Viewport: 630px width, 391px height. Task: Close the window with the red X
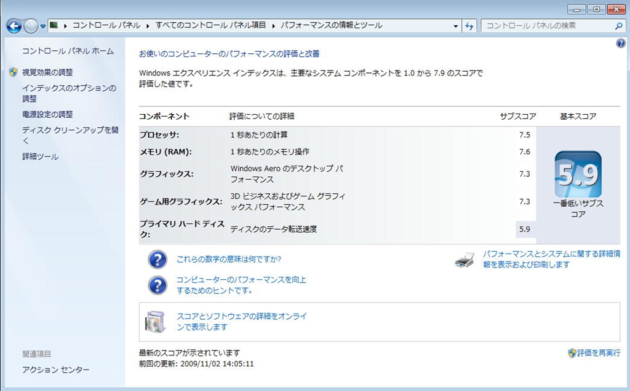616,9
